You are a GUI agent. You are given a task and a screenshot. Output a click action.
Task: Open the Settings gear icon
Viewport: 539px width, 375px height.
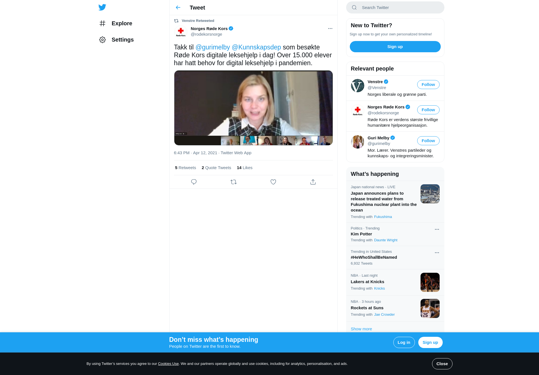tap(102, 40)
